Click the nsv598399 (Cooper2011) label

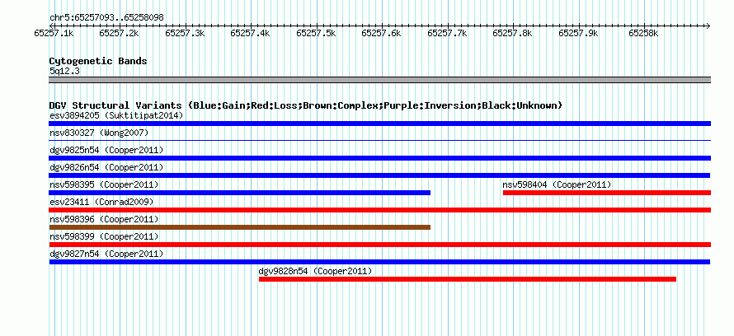(x=104, y=236)
